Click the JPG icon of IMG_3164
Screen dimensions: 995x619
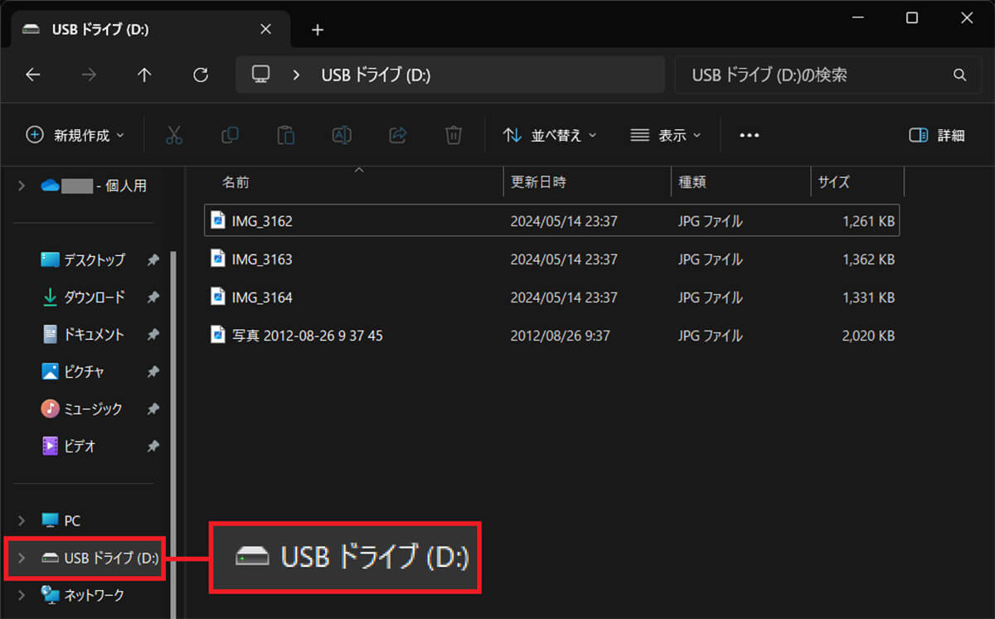tap(218, 297)
